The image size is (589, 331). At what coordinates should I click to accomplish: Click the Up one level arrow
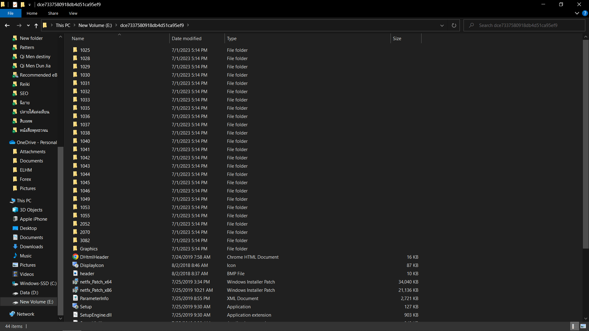36,25
